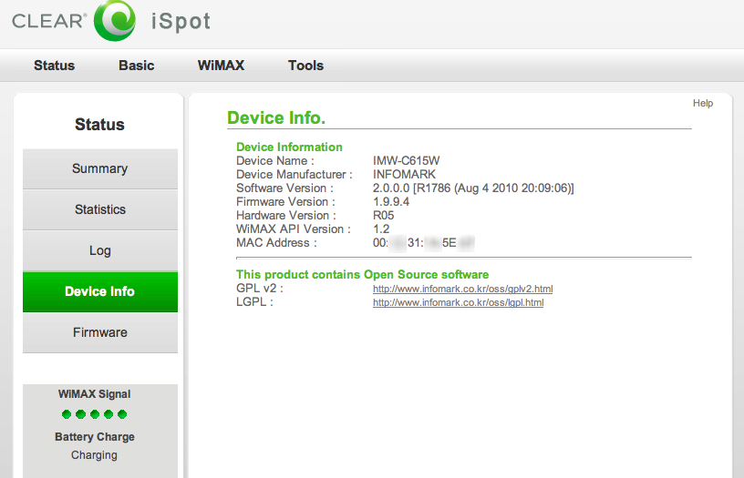
Task: Open the Tools navigation tab
Action: 305,66
